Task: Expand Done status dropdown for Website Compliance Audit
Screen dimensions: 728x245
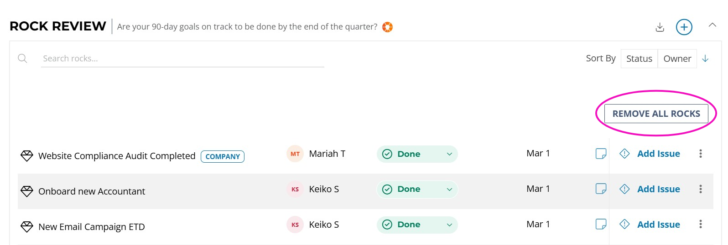Action: click(417, 154)
